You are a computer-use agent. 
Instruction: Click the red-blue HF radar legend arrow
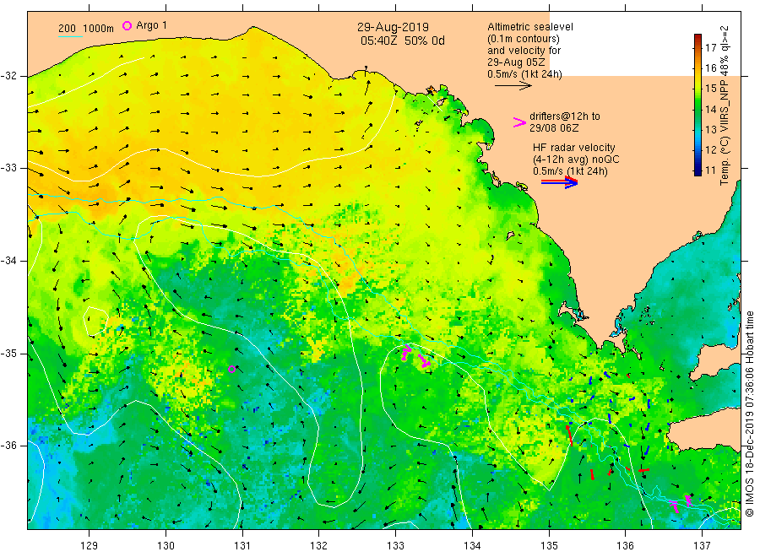point(559,182)
